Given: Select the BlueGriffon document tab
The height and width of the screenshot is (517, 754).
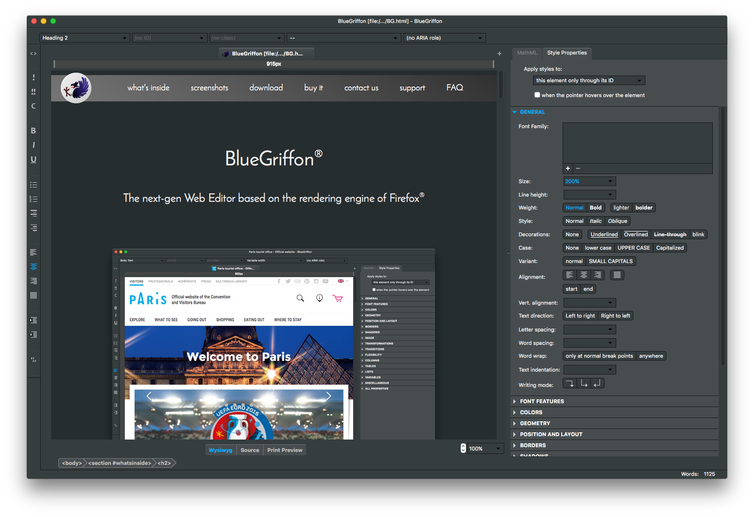Looking at the screenshot, I should coord(266,54).
